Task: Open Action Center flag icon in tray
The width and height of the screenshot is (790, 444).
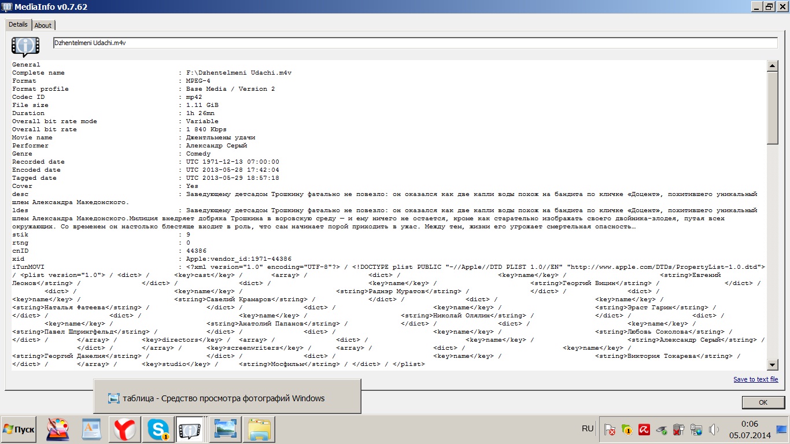Action: click(610, 430)
